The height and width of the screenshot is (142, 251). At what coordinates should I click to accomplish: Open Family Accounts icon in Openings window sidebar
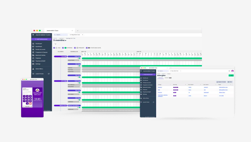click(33, 49)
